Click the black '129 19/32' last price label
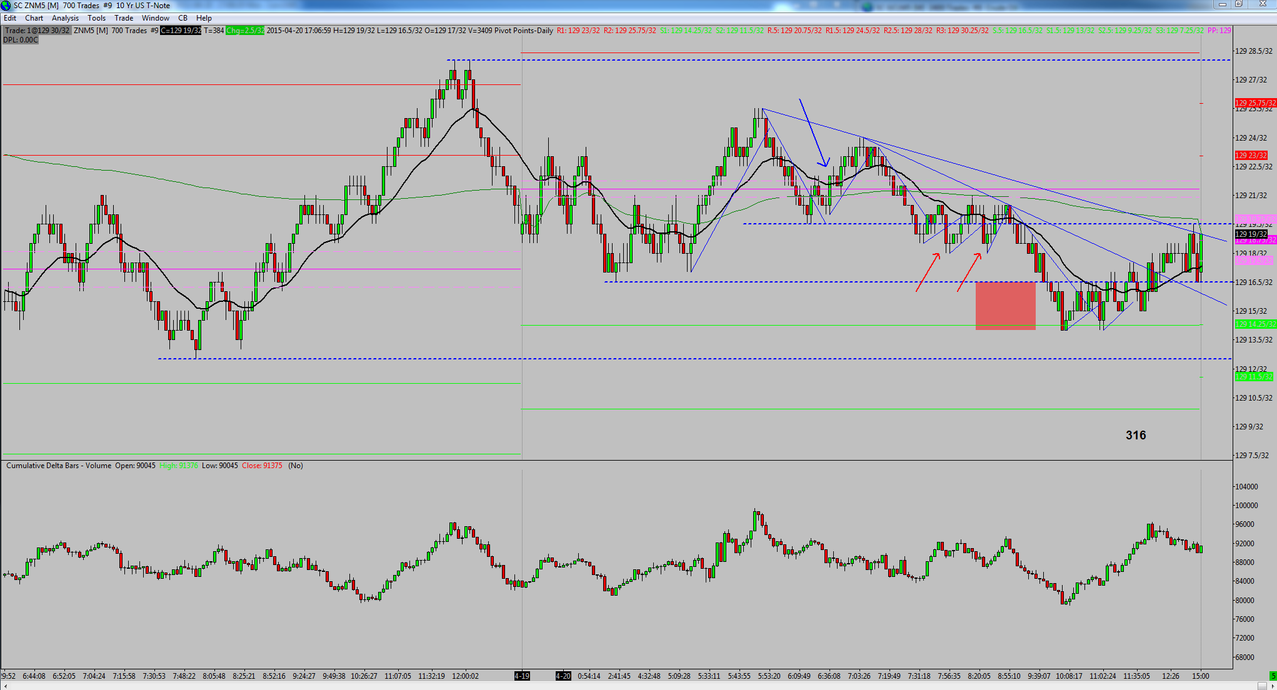The image size is (1277, 690). (1251, 234)
